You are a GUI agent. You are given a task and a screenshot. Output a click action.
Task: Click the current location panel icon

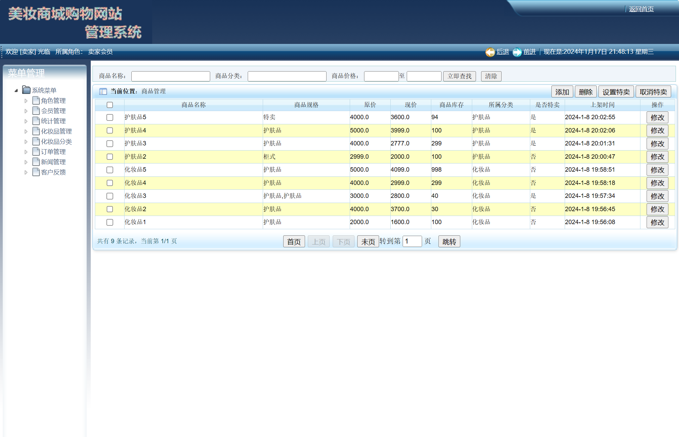(x=103, y=91)
